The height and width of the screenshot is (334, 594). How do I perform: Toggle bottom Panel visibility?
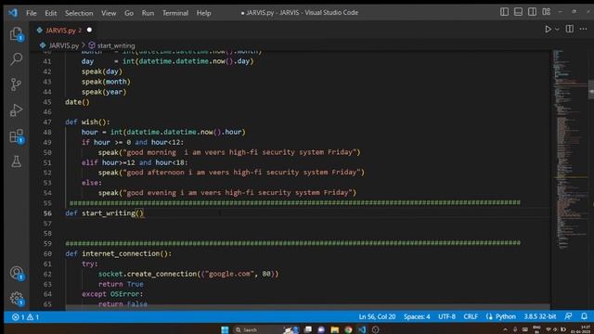[518, 12]
